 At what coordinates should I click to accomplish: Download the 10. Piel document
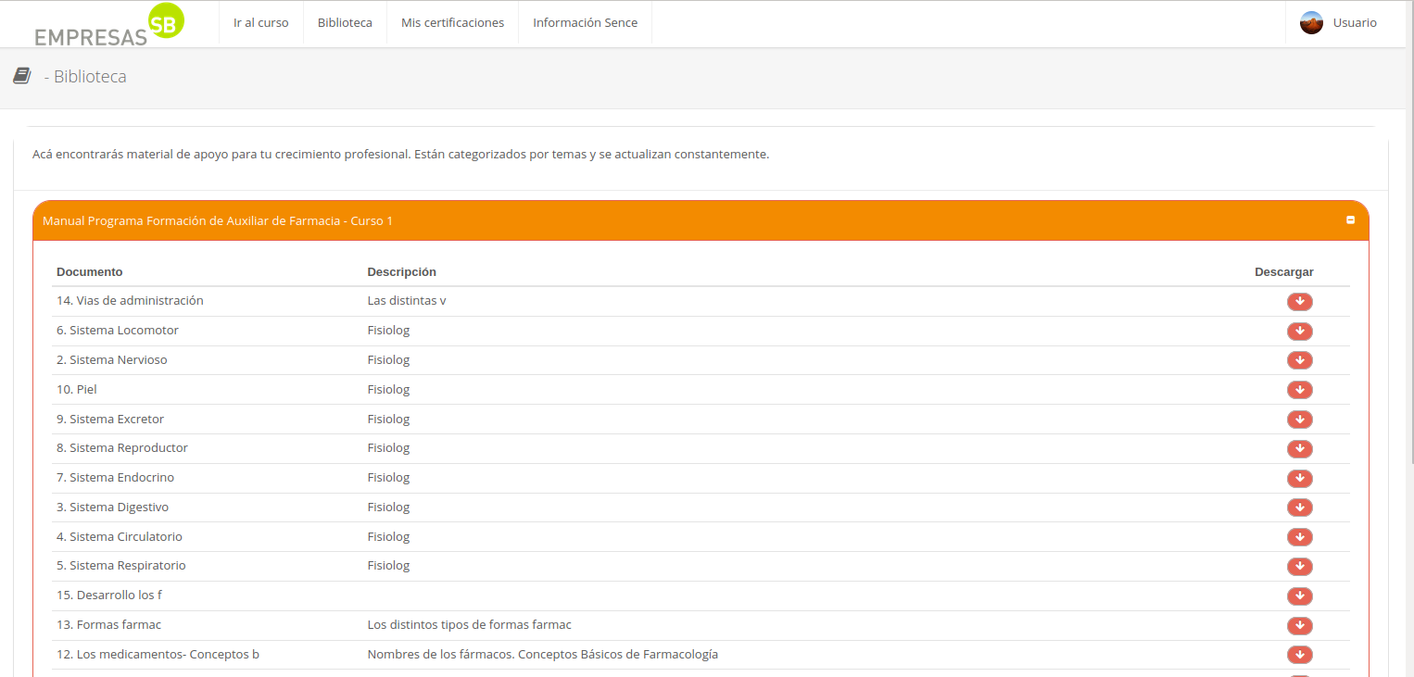1299,390
